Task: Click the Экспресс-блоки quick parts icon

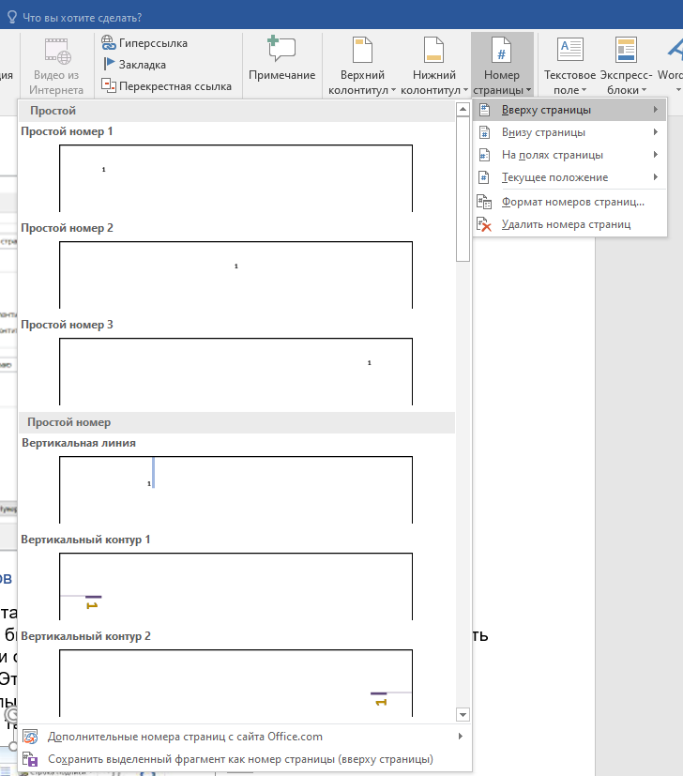Action: coord(626,49)
